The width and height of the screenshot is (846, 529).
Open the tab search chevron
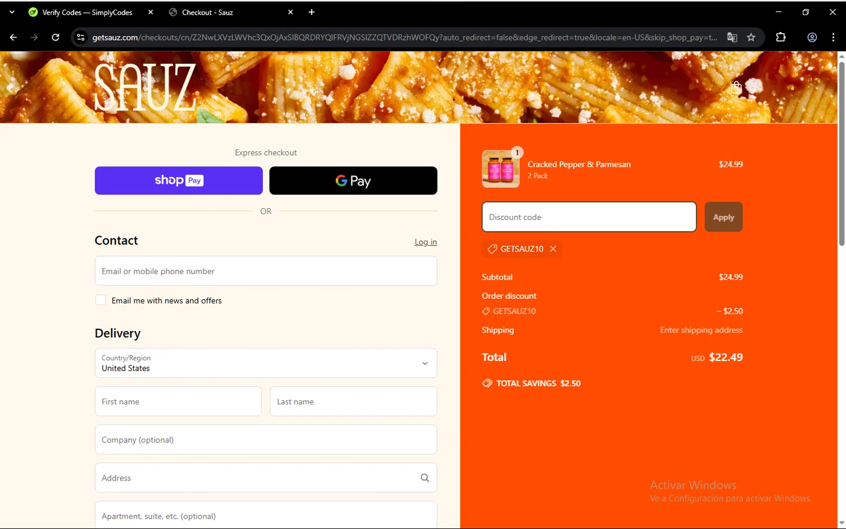(12, 12)
